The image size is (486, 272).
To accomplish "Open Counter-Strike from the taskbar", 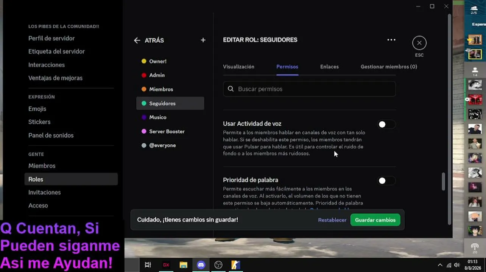I will [x=236, y=265].
